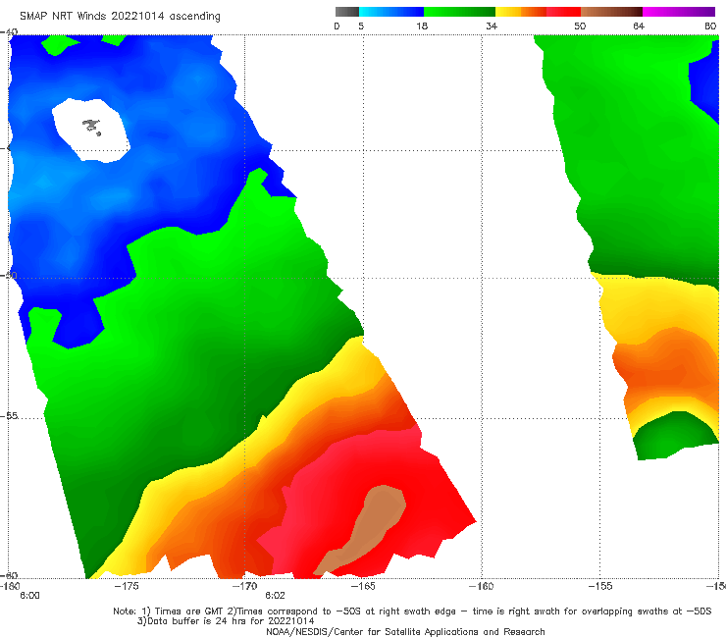This screenshot has width=726, height=638.
Task: Click the longitude label "-180"
Action: coord(10,586)
